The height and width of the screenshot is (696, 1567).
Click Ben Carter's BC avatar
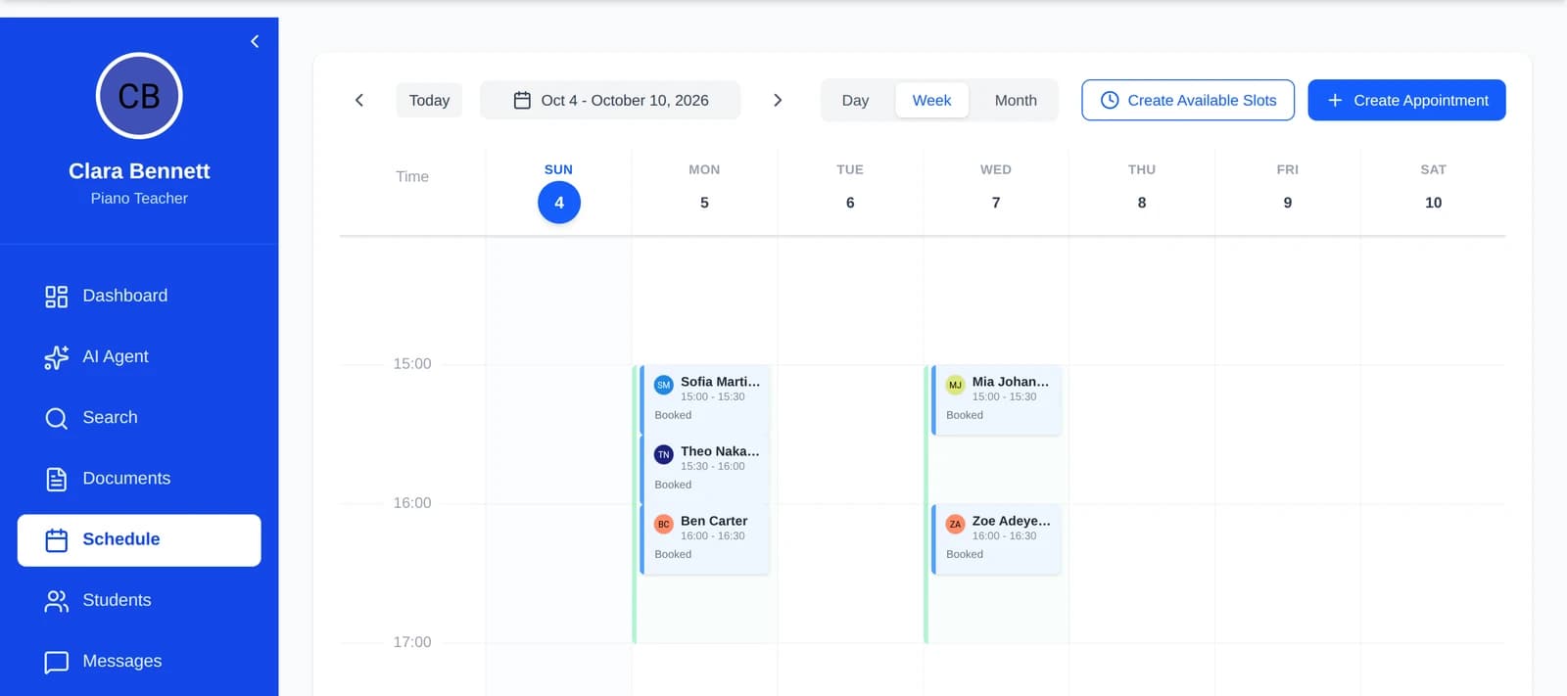pos(664,524)
